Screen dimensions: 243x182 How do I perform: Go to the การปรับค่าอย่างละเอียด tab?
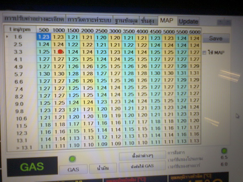(x=34, y=19)
